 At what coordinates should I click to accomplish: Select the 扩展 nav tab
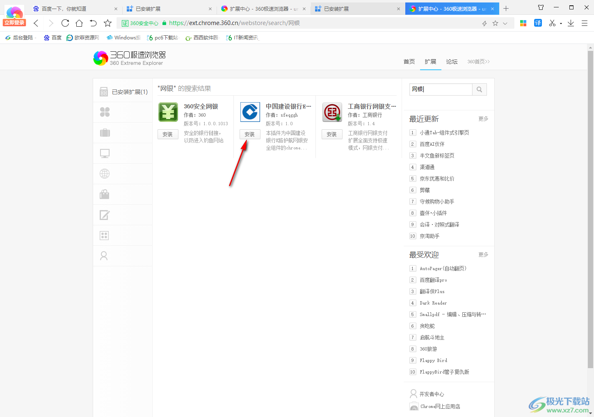click(x=430, y=62)
